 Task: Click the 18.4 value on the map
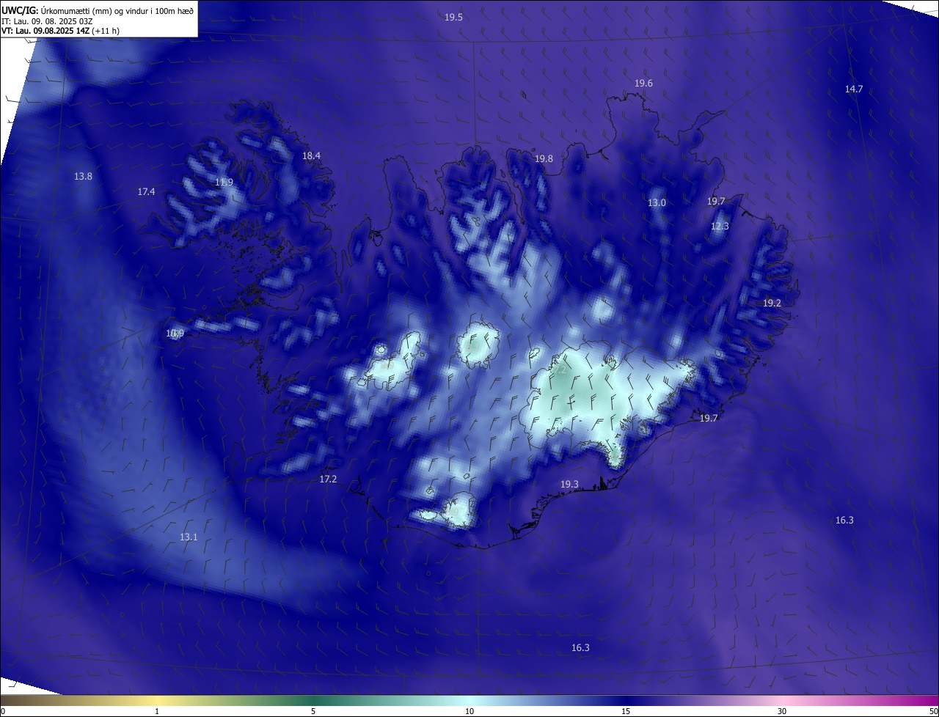[x=311, y=155]
